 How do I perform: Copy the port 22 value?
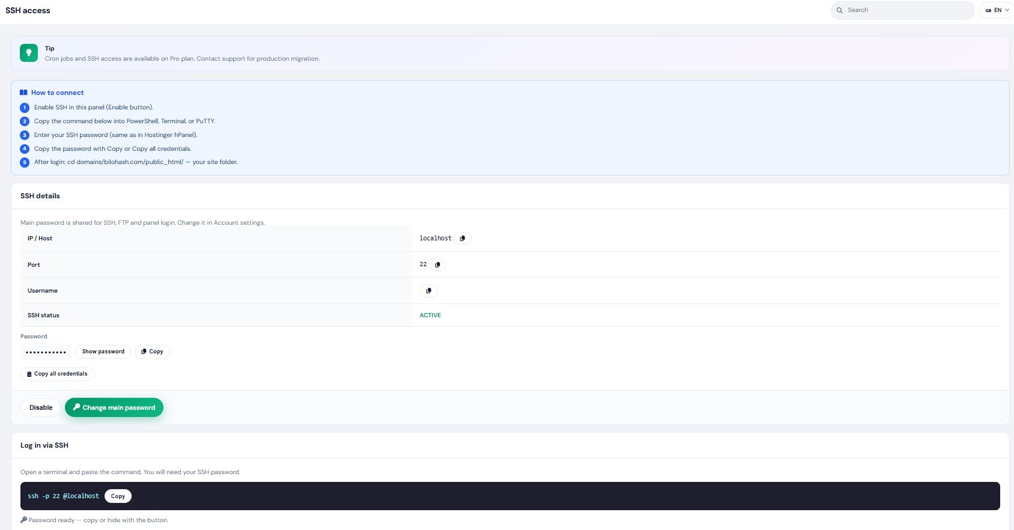click(x=438, y=264)
